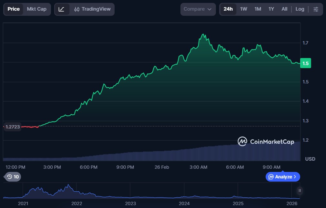Click the Analyze button

[x=282, y=177]
